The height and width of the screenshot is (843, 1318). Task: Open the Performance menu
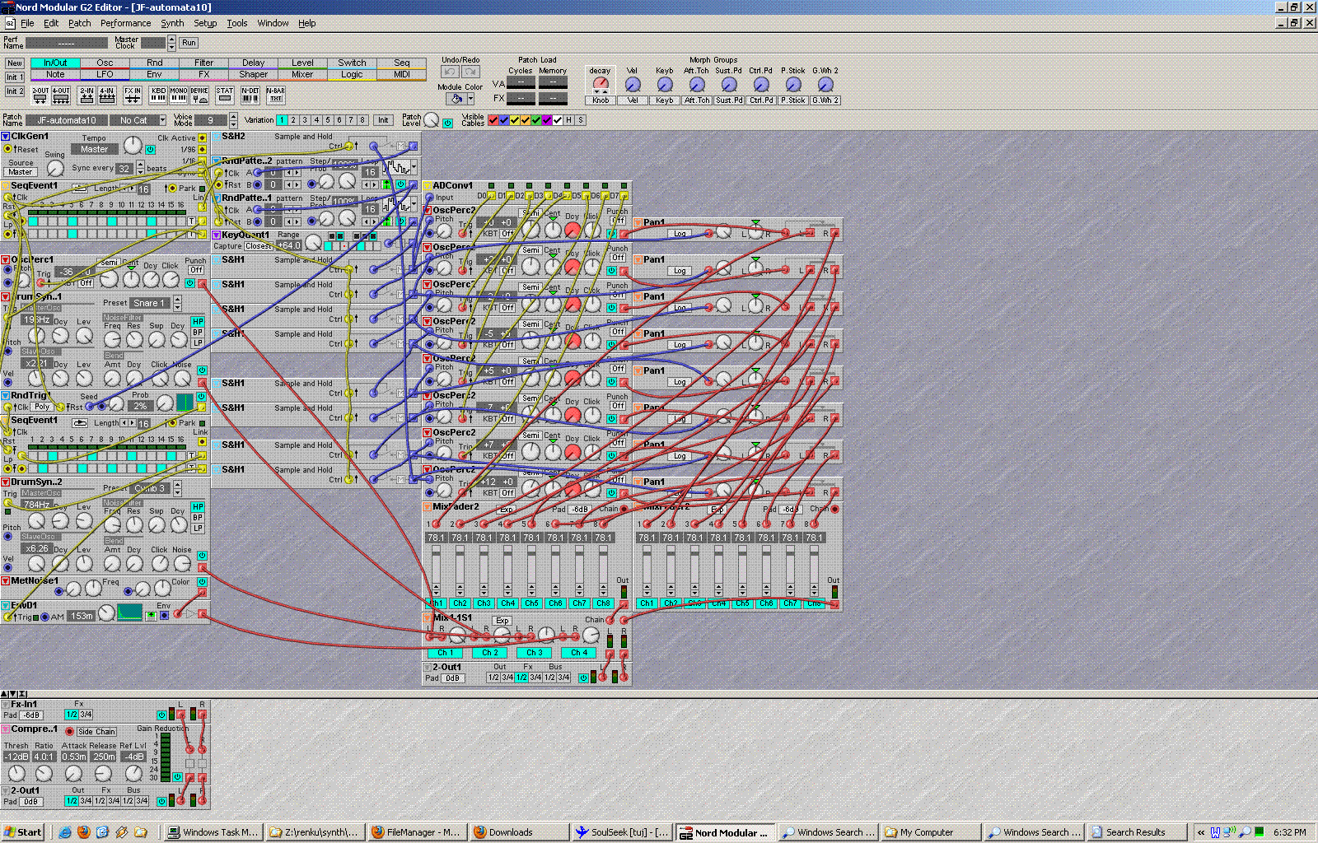tap(126, 23)
